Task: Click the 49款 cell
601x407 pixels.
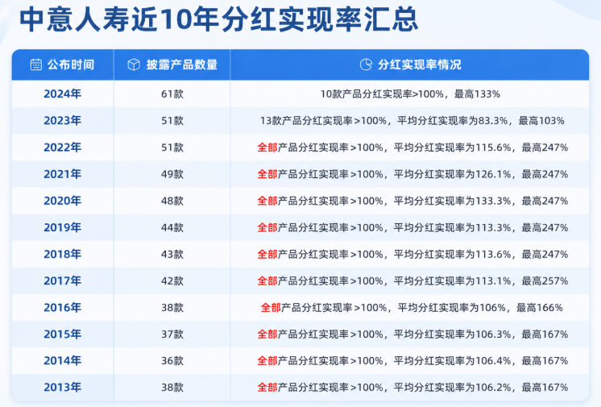Action: click(x=172, y=174)
